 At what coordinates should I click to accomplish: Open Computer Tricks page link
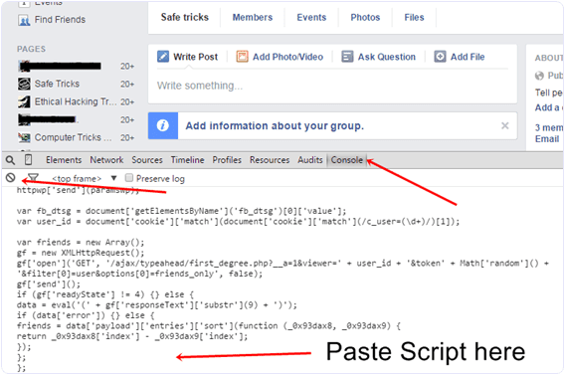(73, 137)
